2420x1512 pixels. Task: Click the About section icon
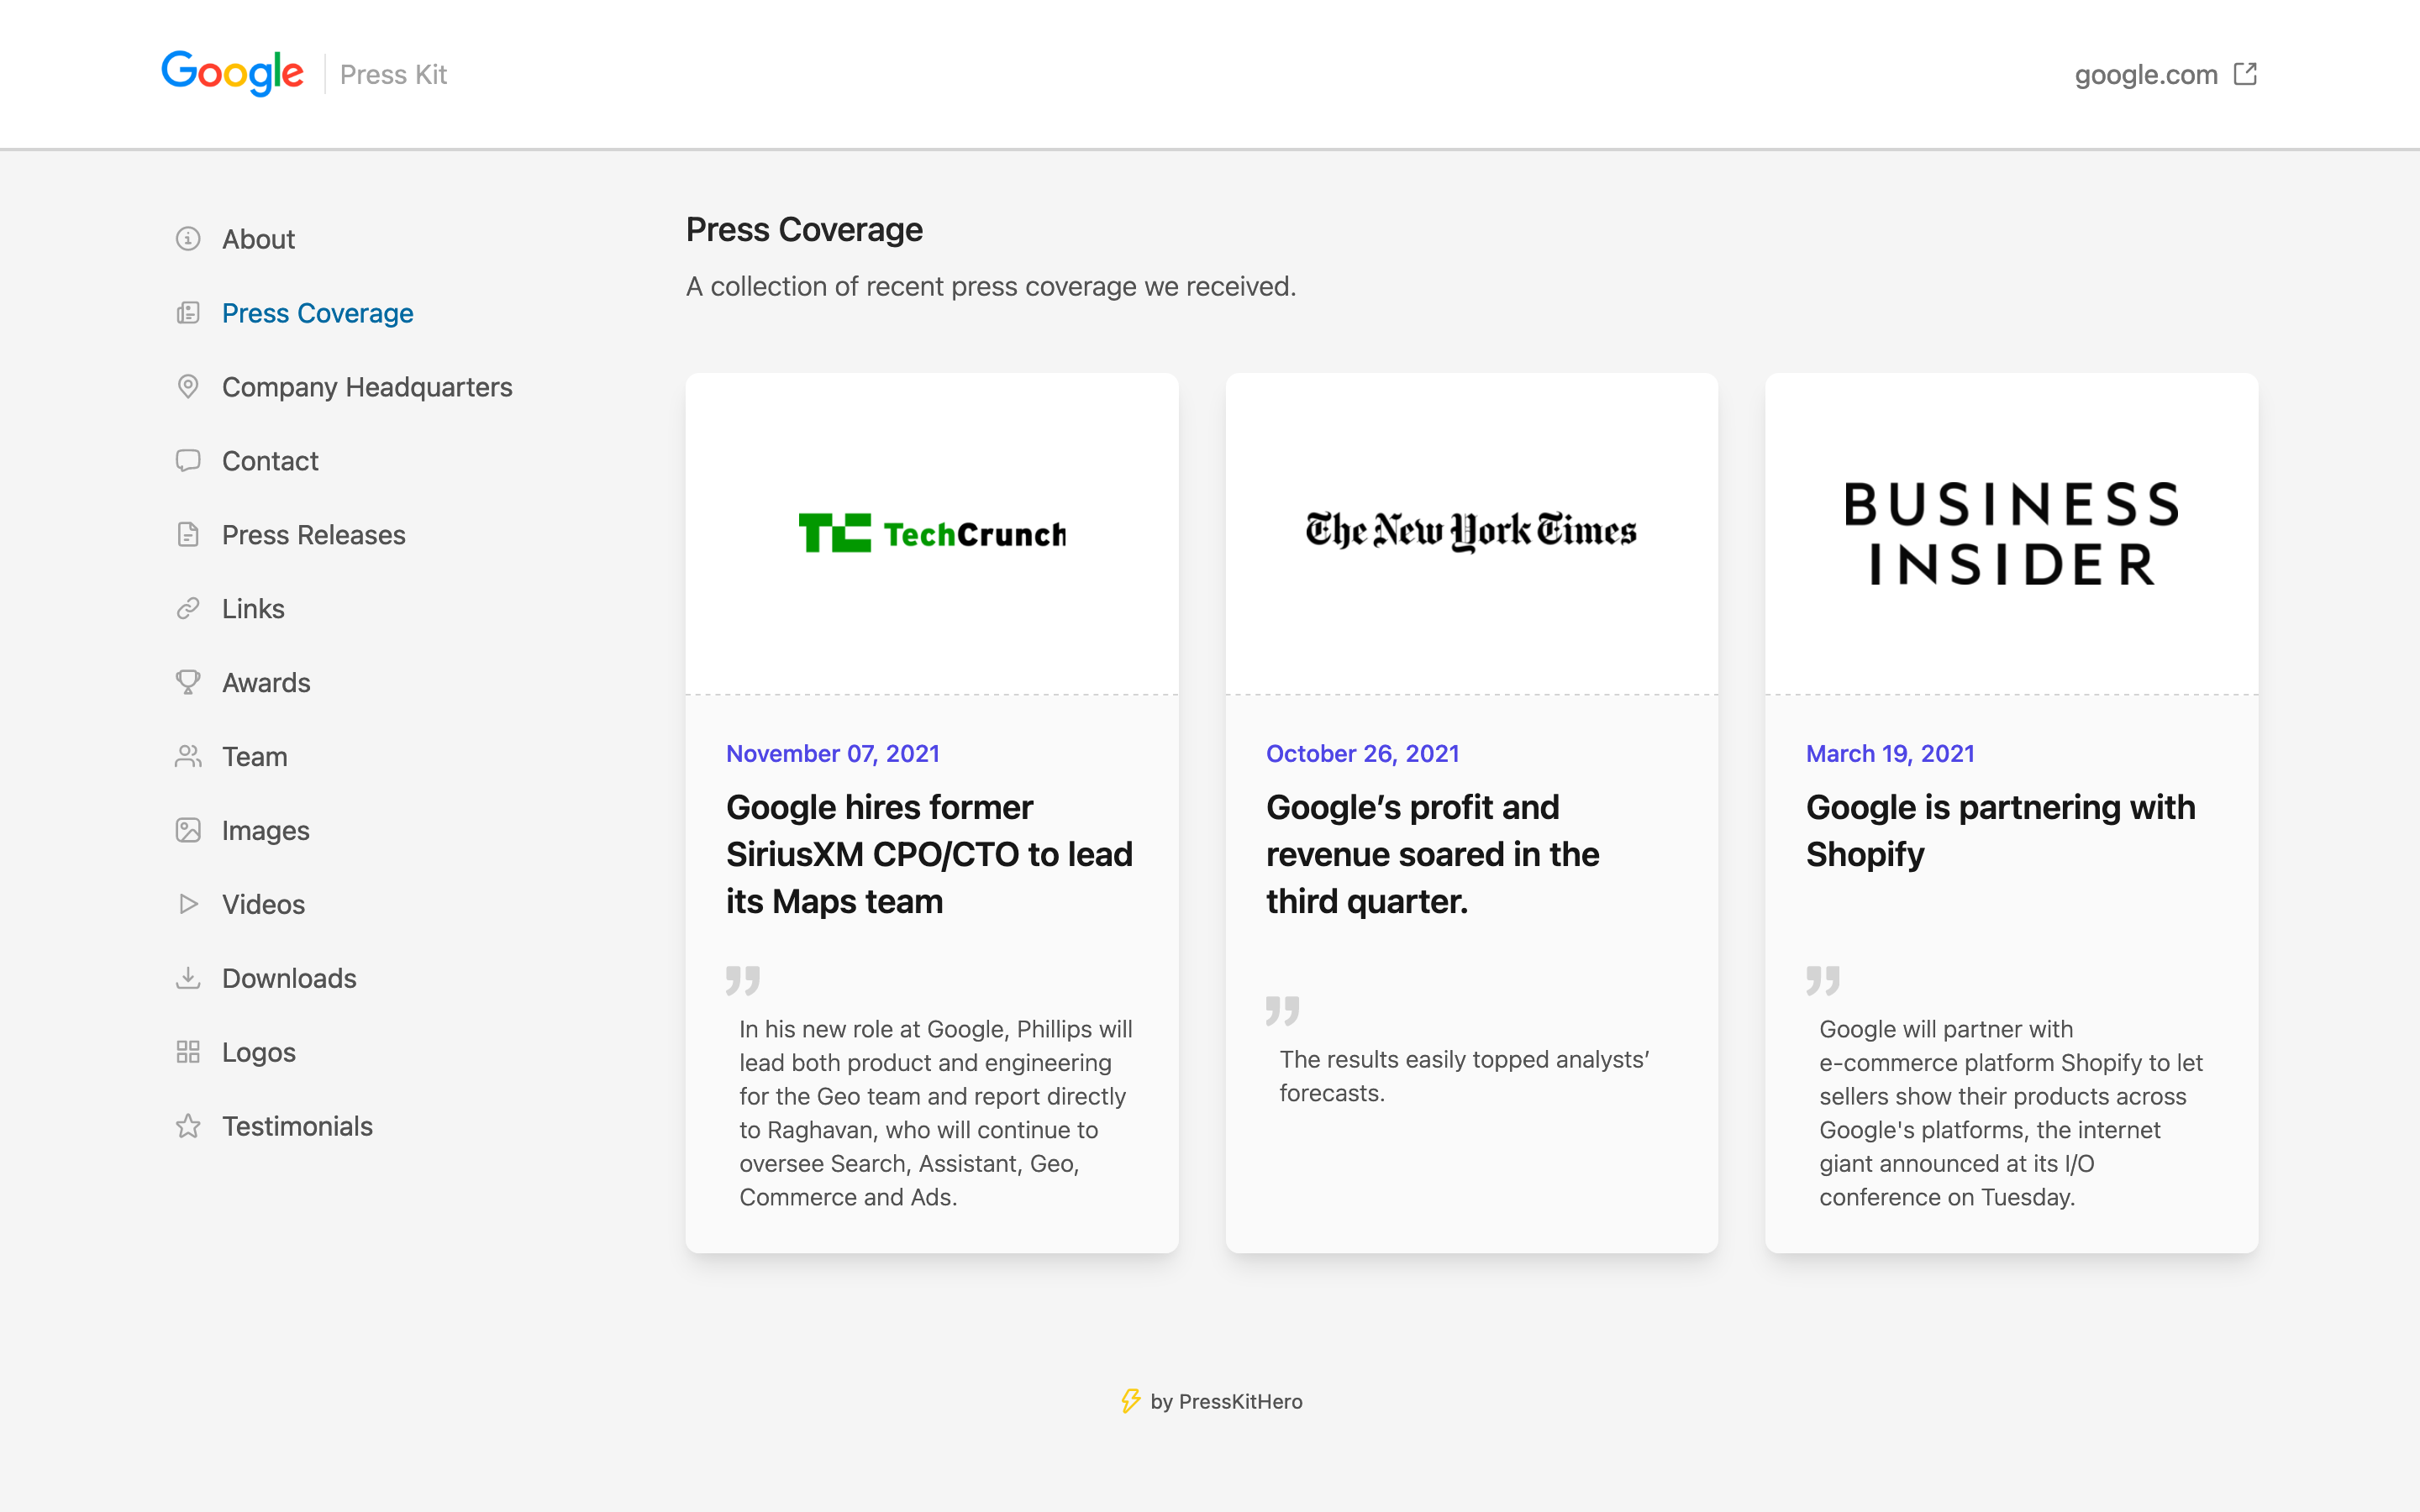tap(188, 239)
